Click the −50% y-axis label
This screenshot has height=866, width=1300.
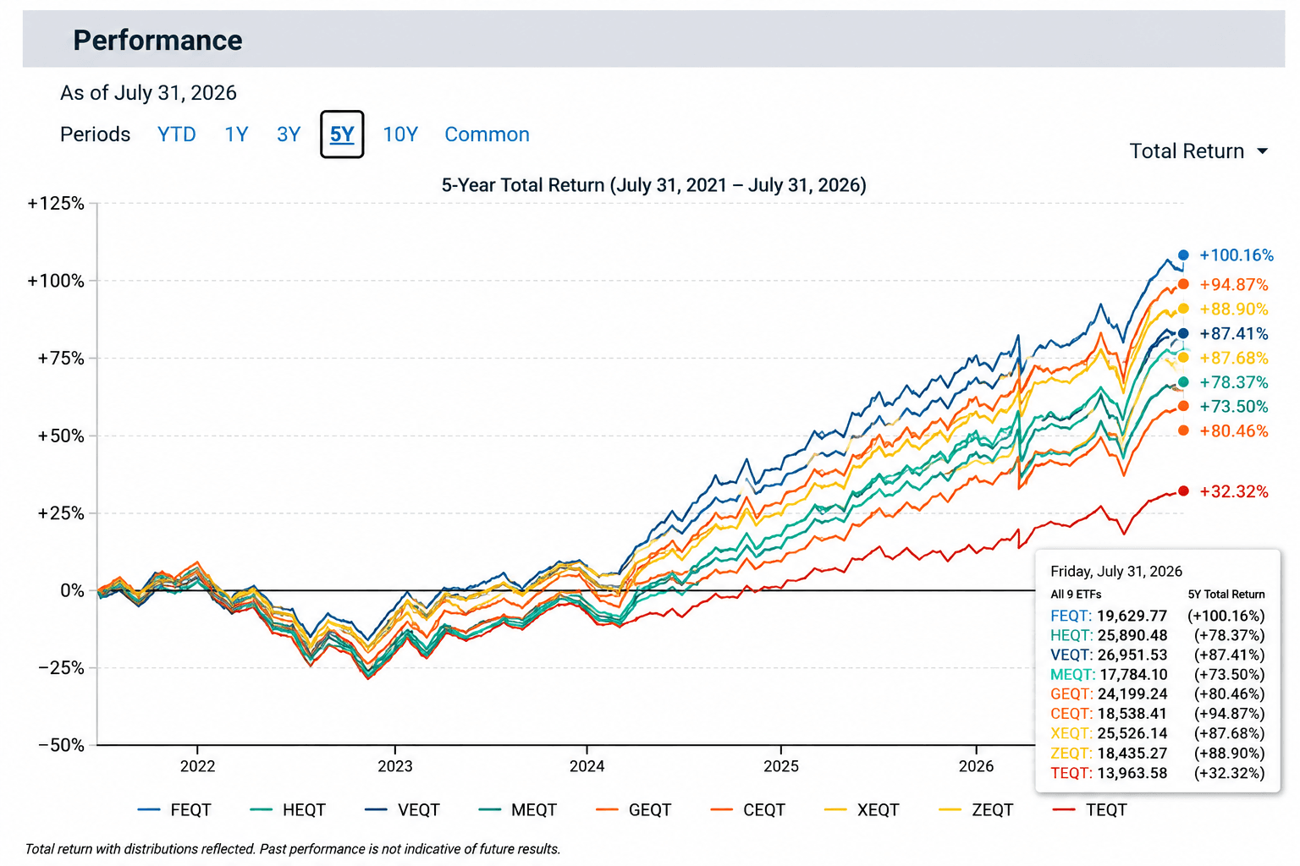coord(61,746)
